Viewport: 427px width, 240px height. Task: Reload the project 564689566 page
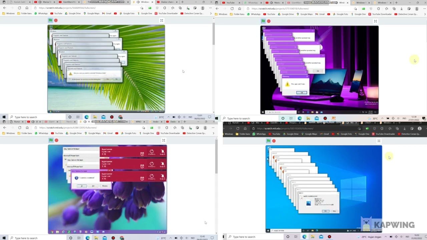19,8
